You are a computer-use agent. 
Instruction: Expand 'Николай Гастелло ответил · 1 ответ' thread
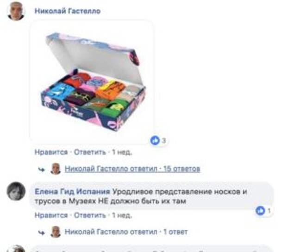tap(126, 232)
